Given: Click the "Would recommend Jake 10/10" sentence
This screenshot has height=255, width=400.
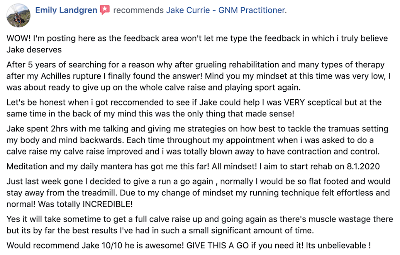Looking at the screenshot, I should tap(95, 245).
